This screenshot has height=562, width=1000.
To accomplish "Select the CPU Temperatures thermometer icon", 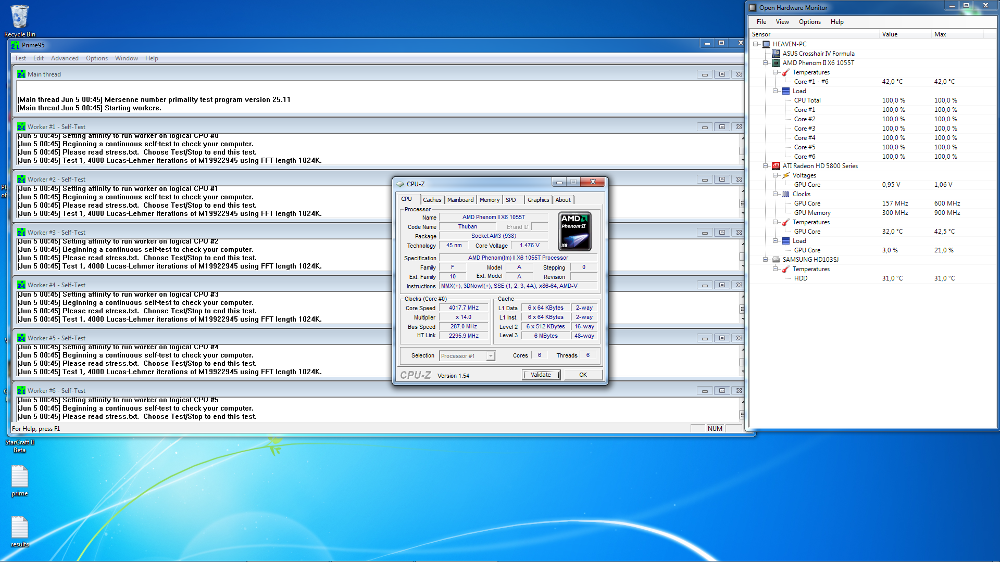I will point(786,72).
